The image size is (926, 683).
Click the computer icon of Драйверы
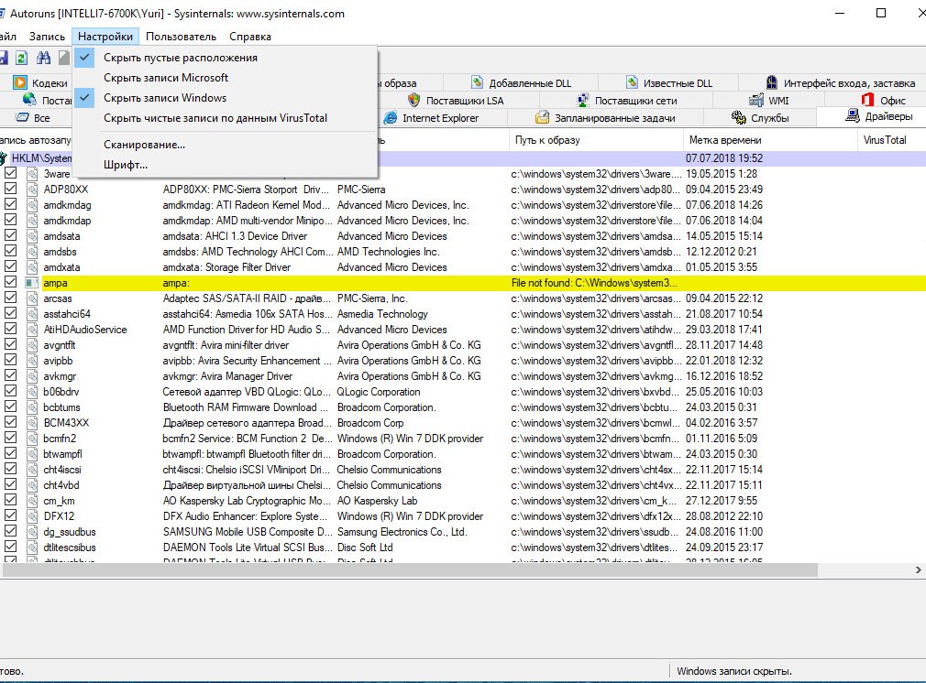(852, 115)
